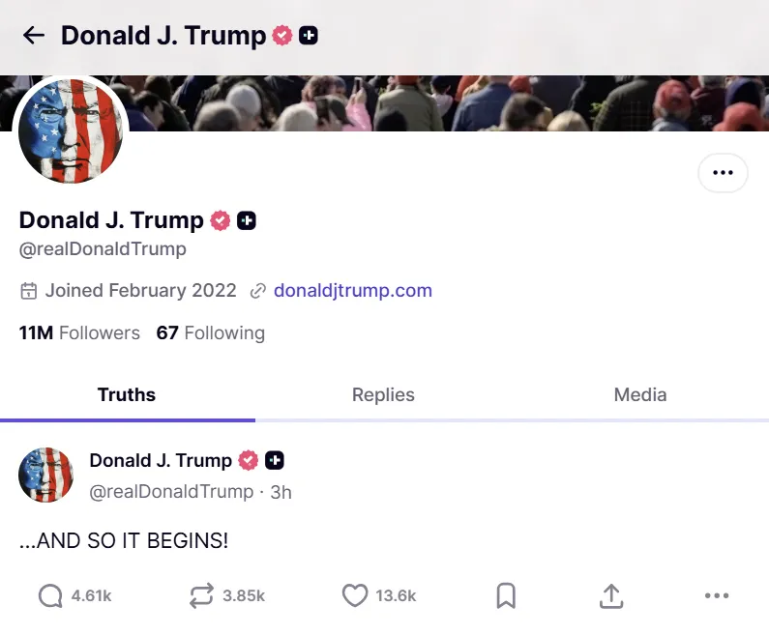Bookmark the post
The height and width of the screenshot is (635, 769).
tap(506, 596)
